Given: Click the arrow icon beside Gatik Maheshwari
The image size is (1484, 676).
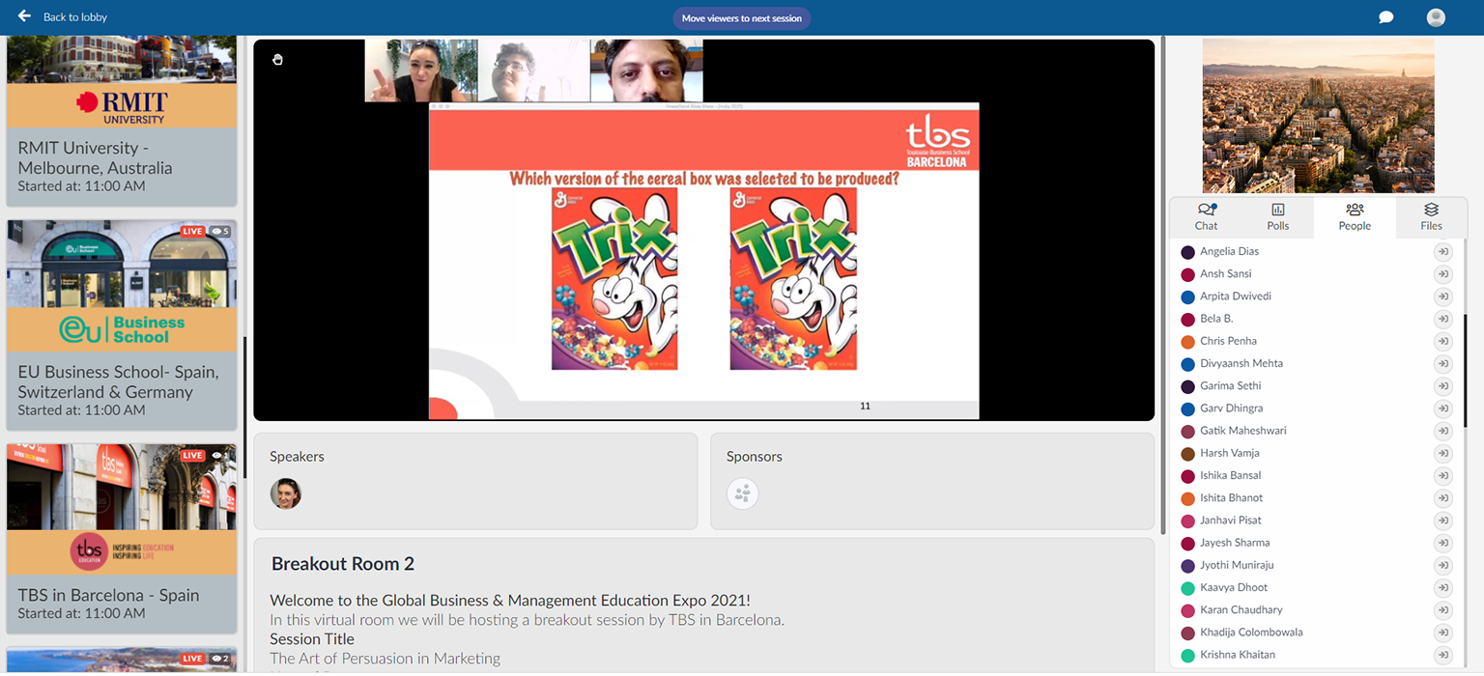Looking at the screenshot, I should [1442, 431].
